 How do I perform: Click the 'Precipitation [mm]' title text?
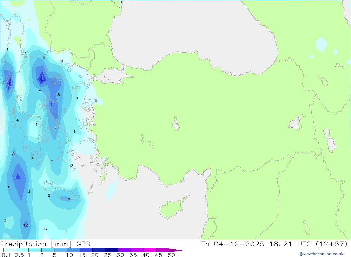click(x=36, y=244)
